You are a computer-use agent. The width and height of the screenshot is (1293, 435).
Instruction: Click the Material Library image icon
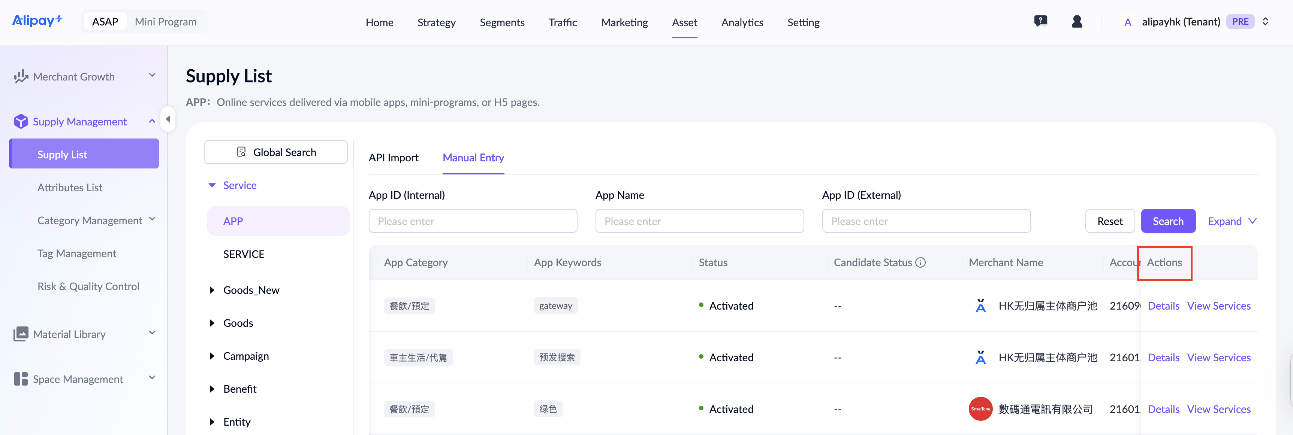(x=21, y=334)
